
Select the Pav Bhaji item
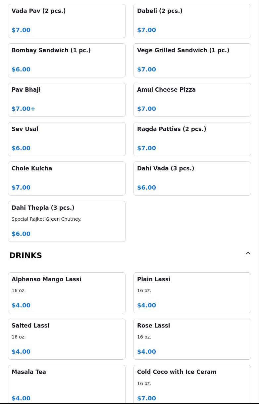pyautogui.click(x=67, y=100)
